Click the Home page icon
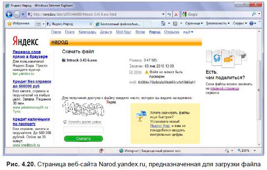 tap(164, 24)
